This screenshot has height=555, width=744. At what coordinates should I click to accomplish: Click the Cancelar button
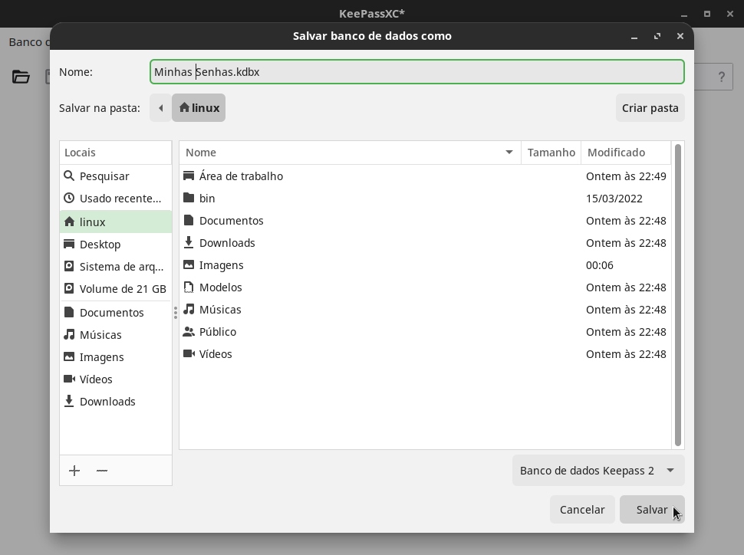point(582,510)
